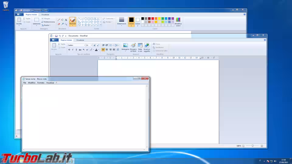Pick the Pencil tool in Paint

coord(59,20)
